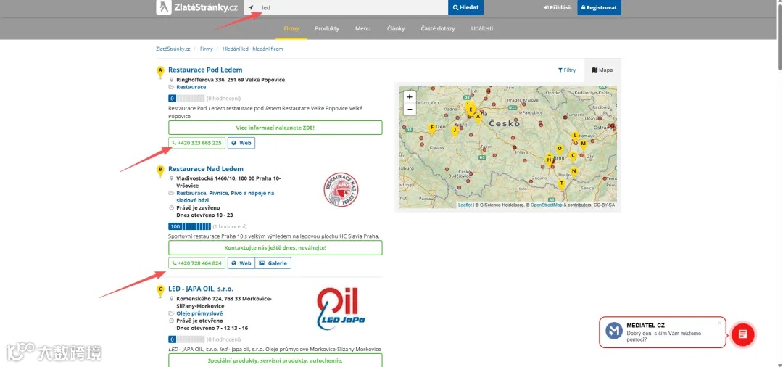The image size is (783, 367).
Task: Switch to the Články tab
Action: click(396, 28)
